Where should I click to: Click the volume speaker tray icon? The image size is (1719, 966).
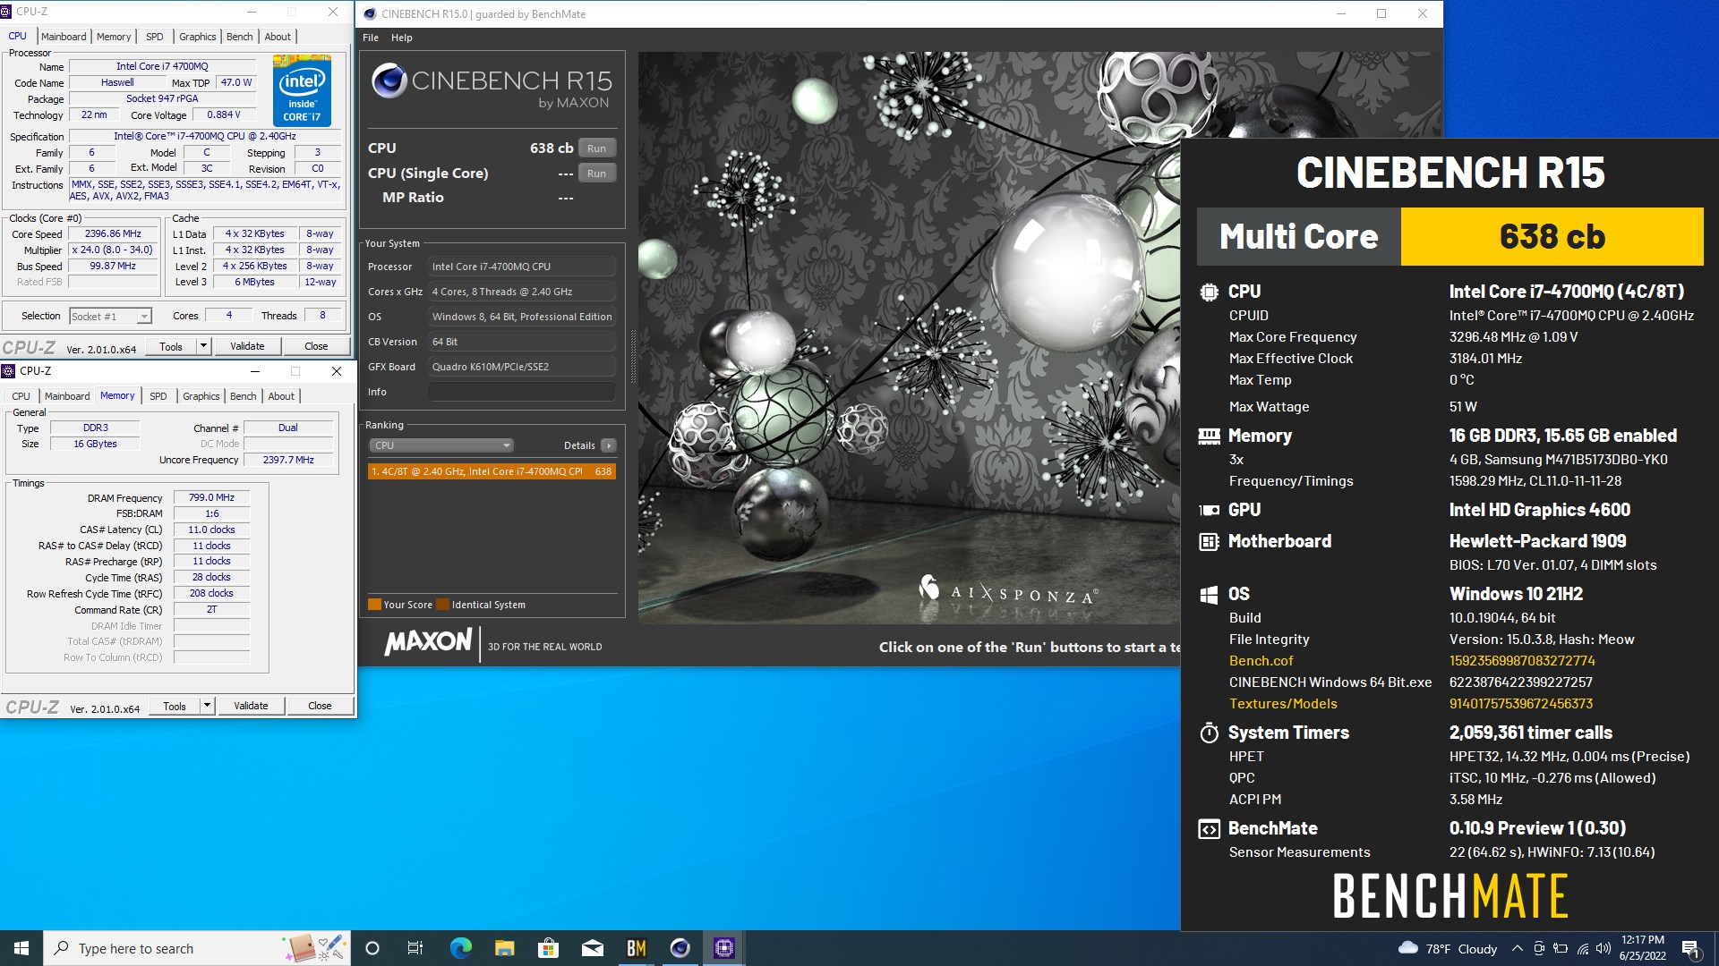[x=1604, y=948]
